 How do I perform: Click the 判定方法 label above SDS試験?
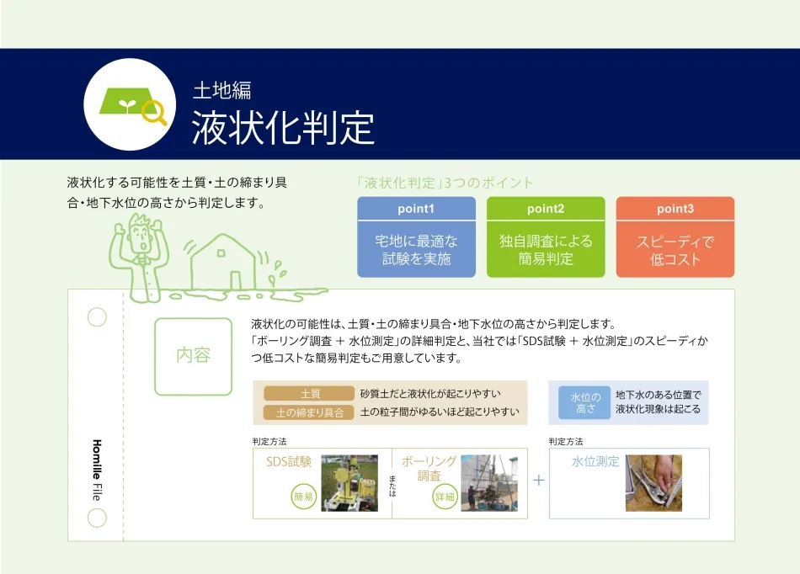pyautogui.click(x=269, y=442)
